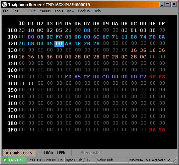Open the File menu

pyautogui.click(x=6, y=11)
